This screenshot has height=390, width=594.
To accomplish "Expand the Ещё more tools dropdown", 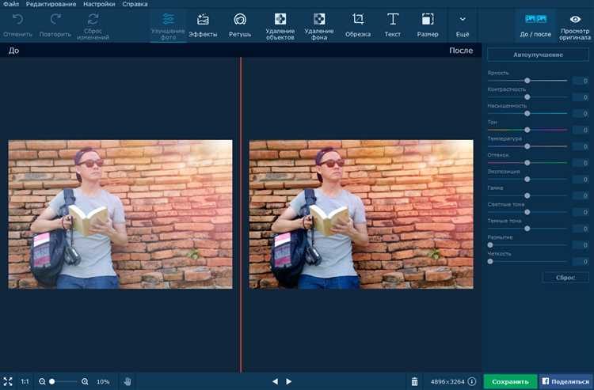I will click(x=463, y=25).
